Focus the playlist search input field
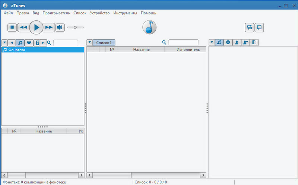298x185 pixels. coord(183,42)
